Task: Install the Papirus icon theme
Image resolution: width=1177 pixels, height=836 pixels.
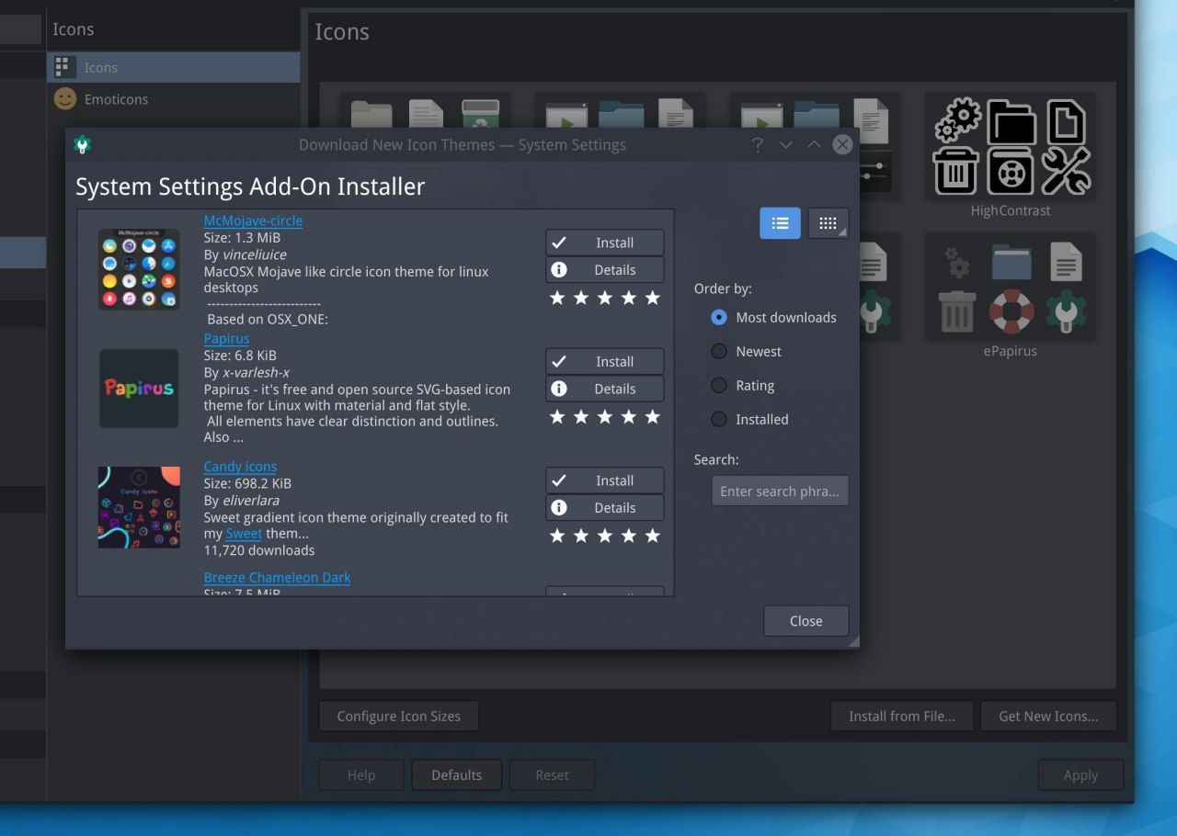Action: (x=604, y=362)
